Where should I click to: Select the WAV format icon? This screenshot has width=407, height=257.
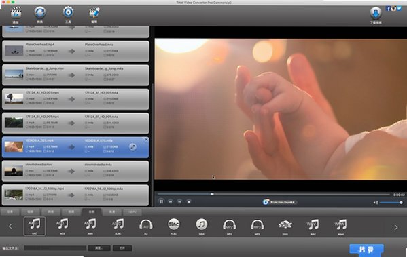pos(313,224)
